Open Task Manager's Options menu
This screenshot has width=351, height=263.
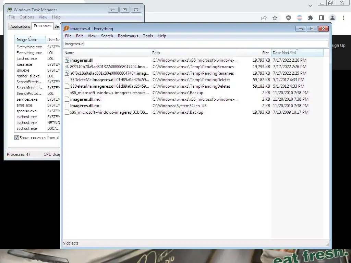(x=27, y=17)
